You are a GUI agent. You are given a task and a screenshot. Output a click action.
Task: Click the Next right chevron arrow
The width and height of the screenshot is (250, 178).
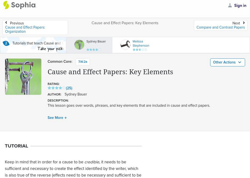[x=244, y=23]
